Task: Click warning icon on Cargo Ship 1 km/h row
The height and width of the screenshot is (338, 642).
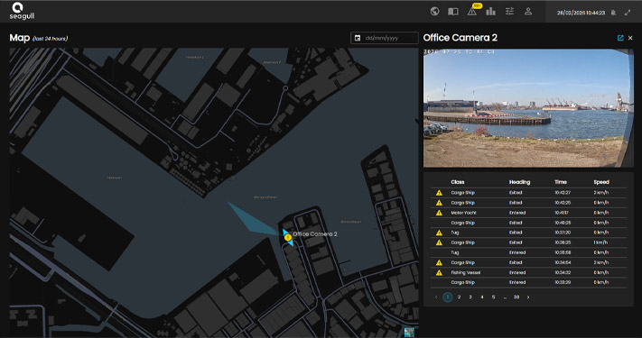Action: (439, 242)
